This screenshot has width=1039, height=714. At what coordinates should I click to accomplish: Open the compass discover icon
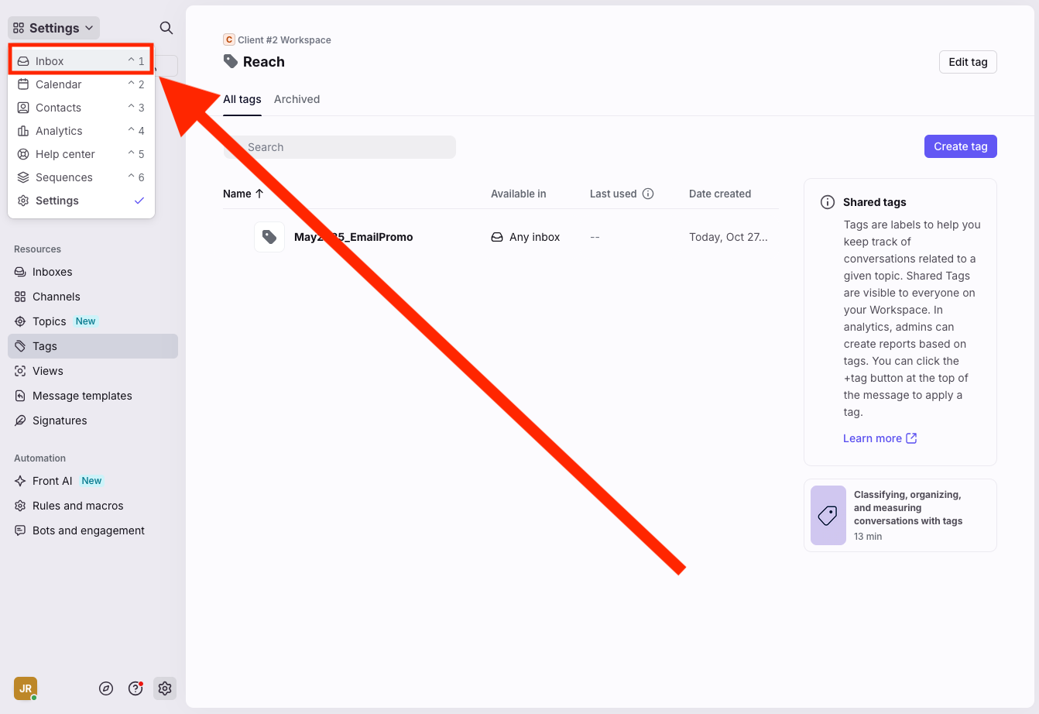click(x=107, y=688)
